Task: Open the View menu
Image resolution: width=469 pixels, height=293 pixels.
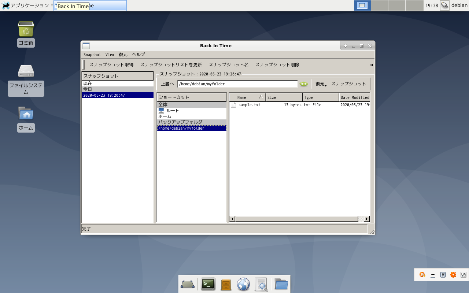Action: (110, 55)
